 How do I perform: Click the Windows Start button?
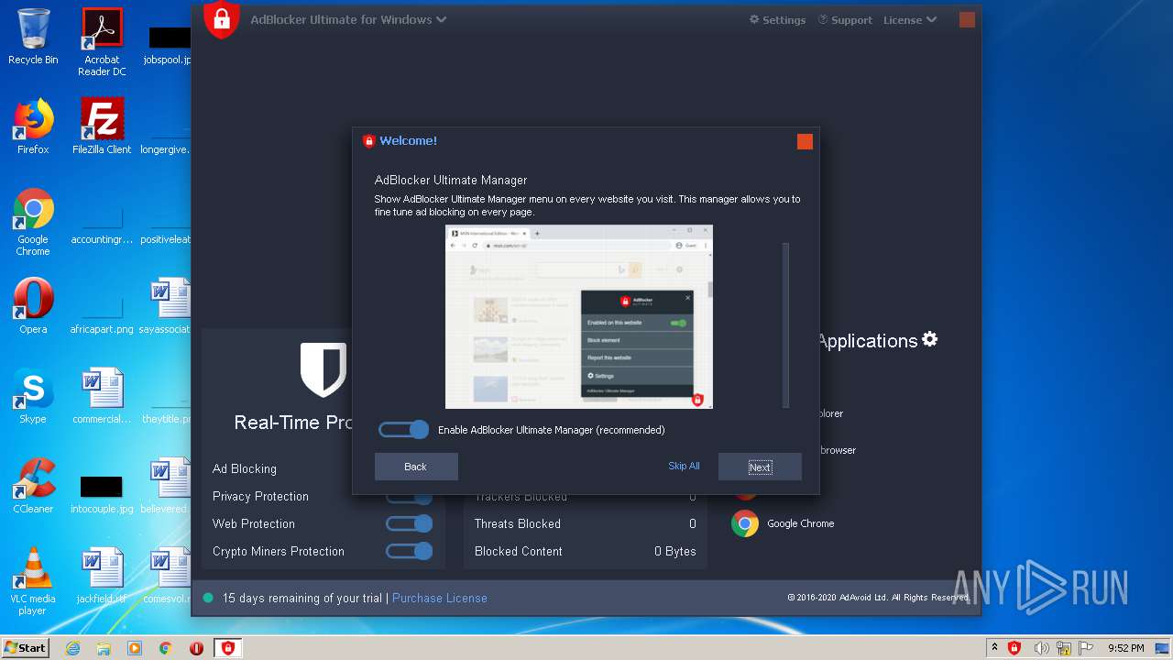26,647
